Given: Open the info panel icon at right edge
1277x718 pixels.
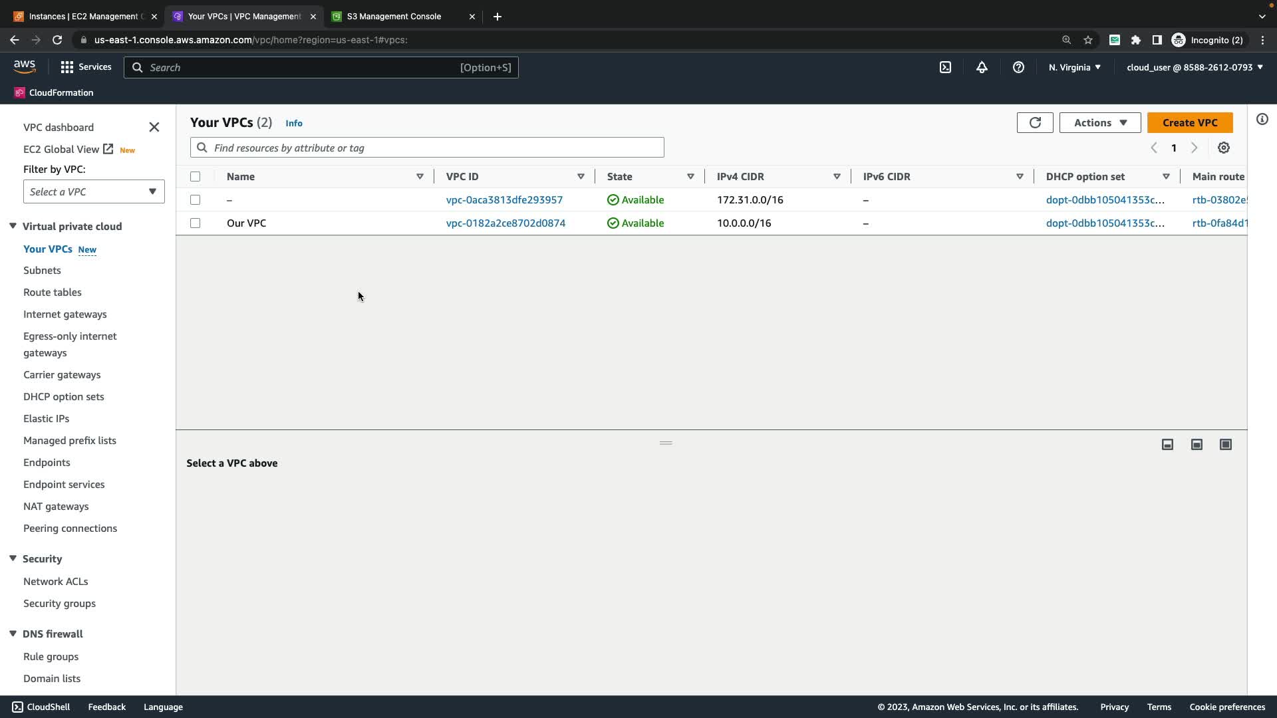Looking at the screenshot, I should (1262, 119).
